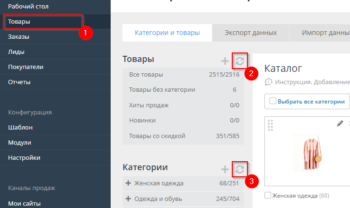The width and height of the screenshot is (350, 208).
Task: Go to Покупатели in the sidebar
Action: click(26, 67)
